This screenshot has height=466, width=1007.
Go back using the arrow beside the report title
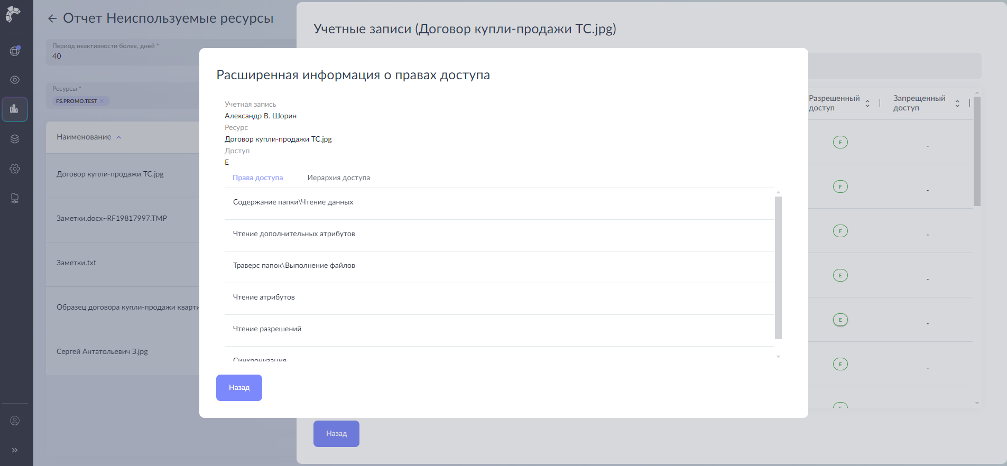coord(52,18)
